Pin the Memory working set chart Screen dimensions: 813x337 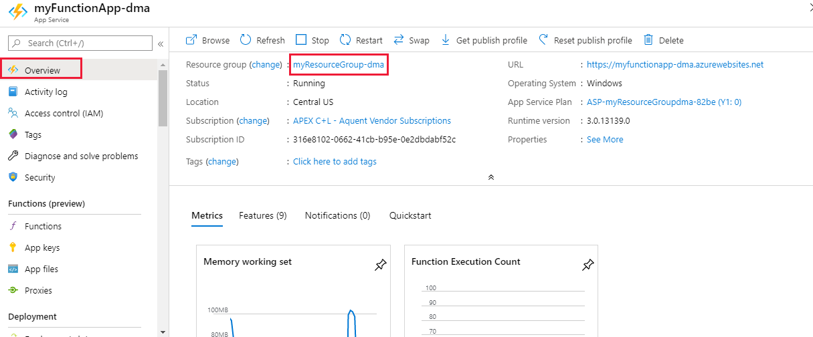(x=380, y=265)
